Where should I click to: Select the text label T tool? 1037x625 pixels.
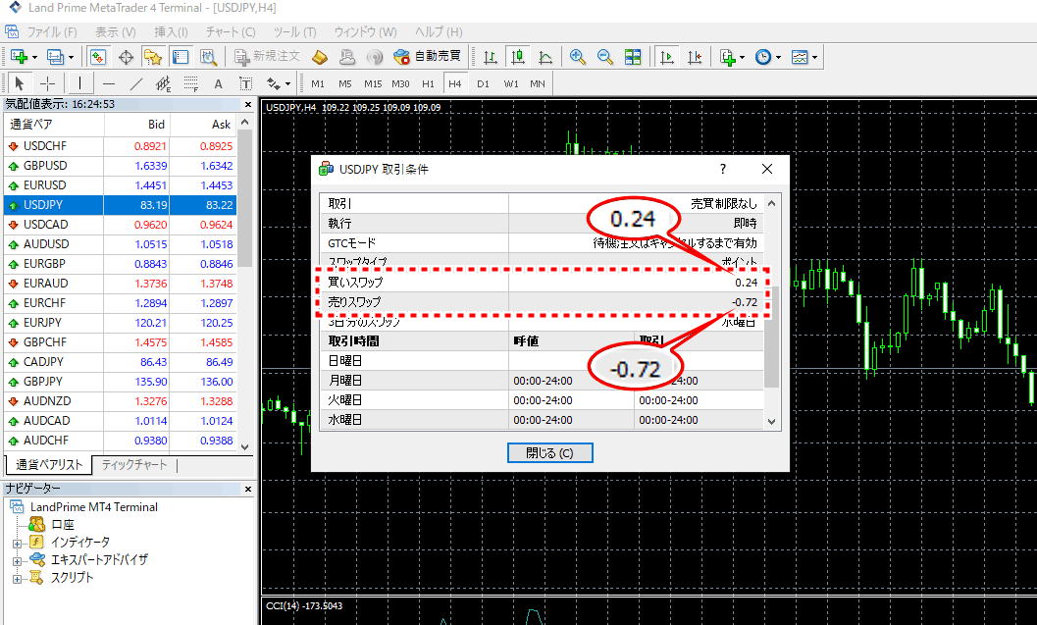pos(245,83)
